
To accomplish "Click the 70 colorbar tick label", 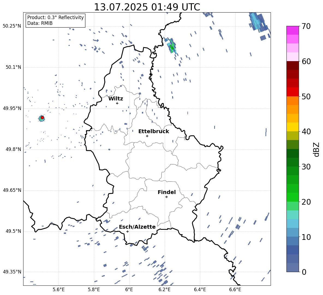I will pyautogui.click(x=306, y=26).
